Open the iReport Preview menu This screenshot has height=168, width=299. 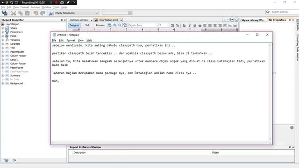click(36, 7)
